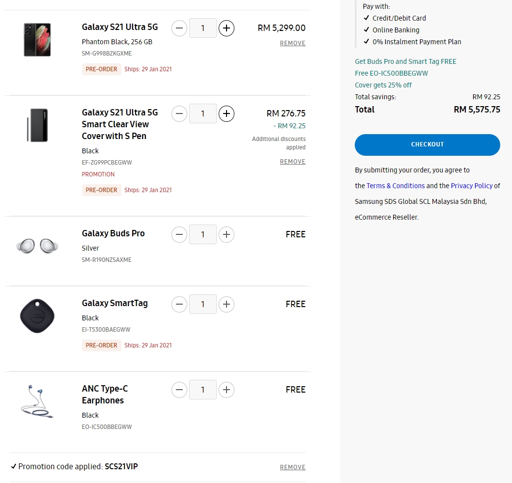This screenshot has width=512, height=483.
Task: Remove the Smart Clear View Cover item
Action: tap(292, 162)
